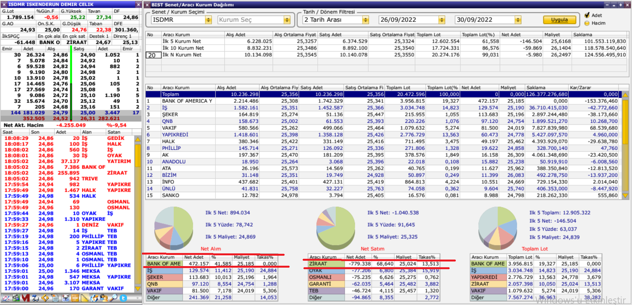Open the Kurum Seç dropdown arrow
Viewport: 632px width, 305px height.
click(x=287, y=20)
